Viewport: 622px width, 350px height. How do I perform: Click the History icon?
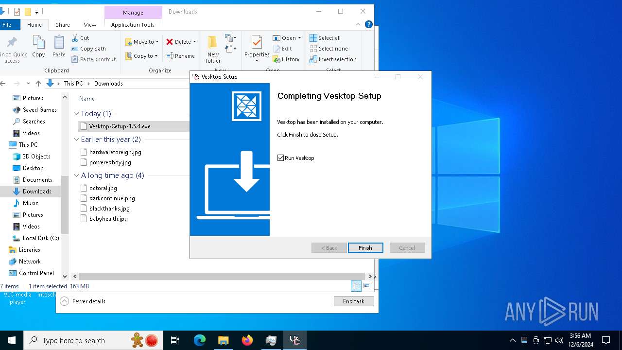click(276, 59)
